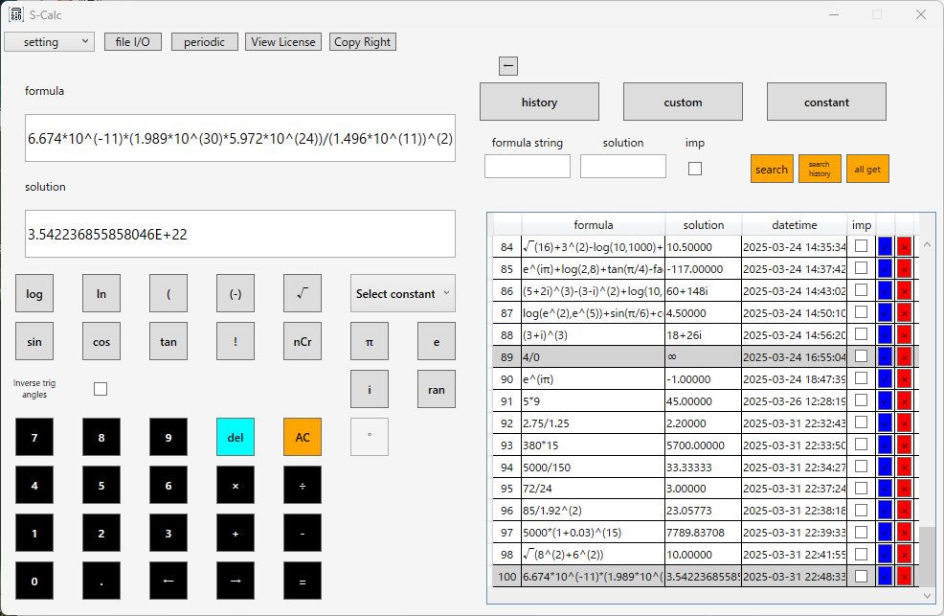The width and height of the screenshot is (944, 616).
Task: Switch to the constant tab
Action: click(826, 102)
